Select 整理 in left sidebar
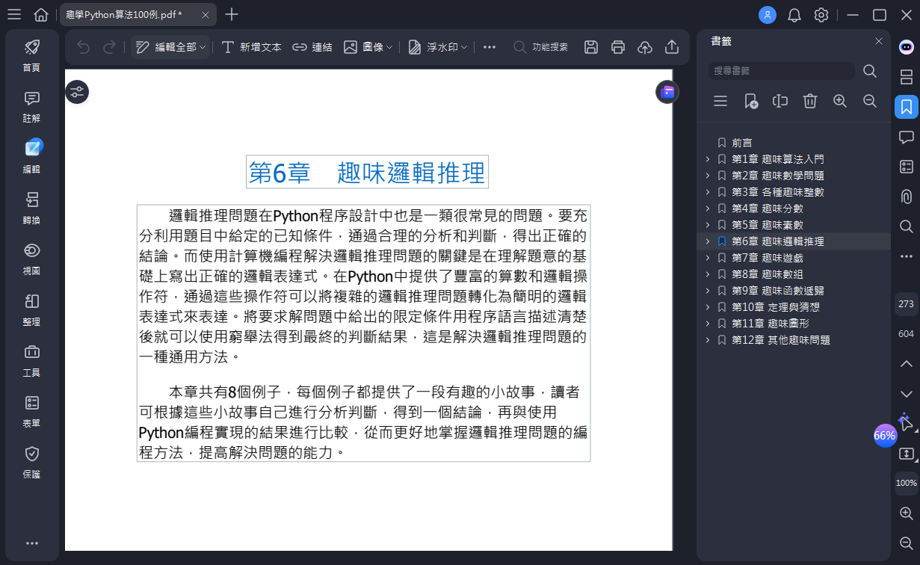 point(31,310)
